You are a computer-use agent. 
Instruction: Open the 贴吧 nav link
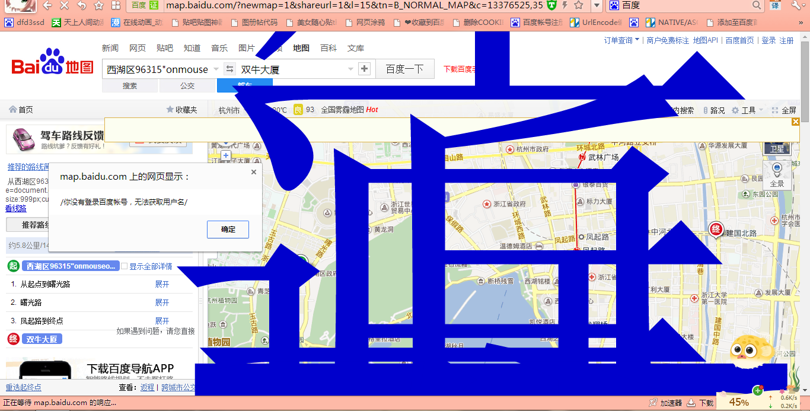pos(165,48)
